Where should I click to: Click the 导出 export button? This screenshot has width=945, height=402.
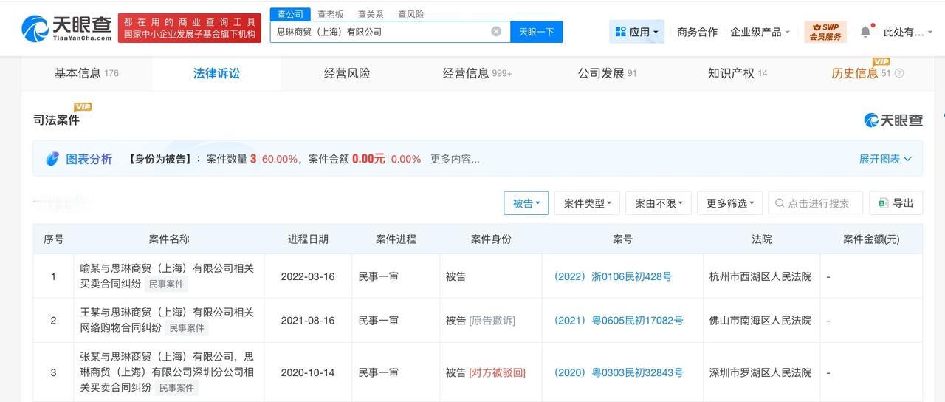pos(896,203)
